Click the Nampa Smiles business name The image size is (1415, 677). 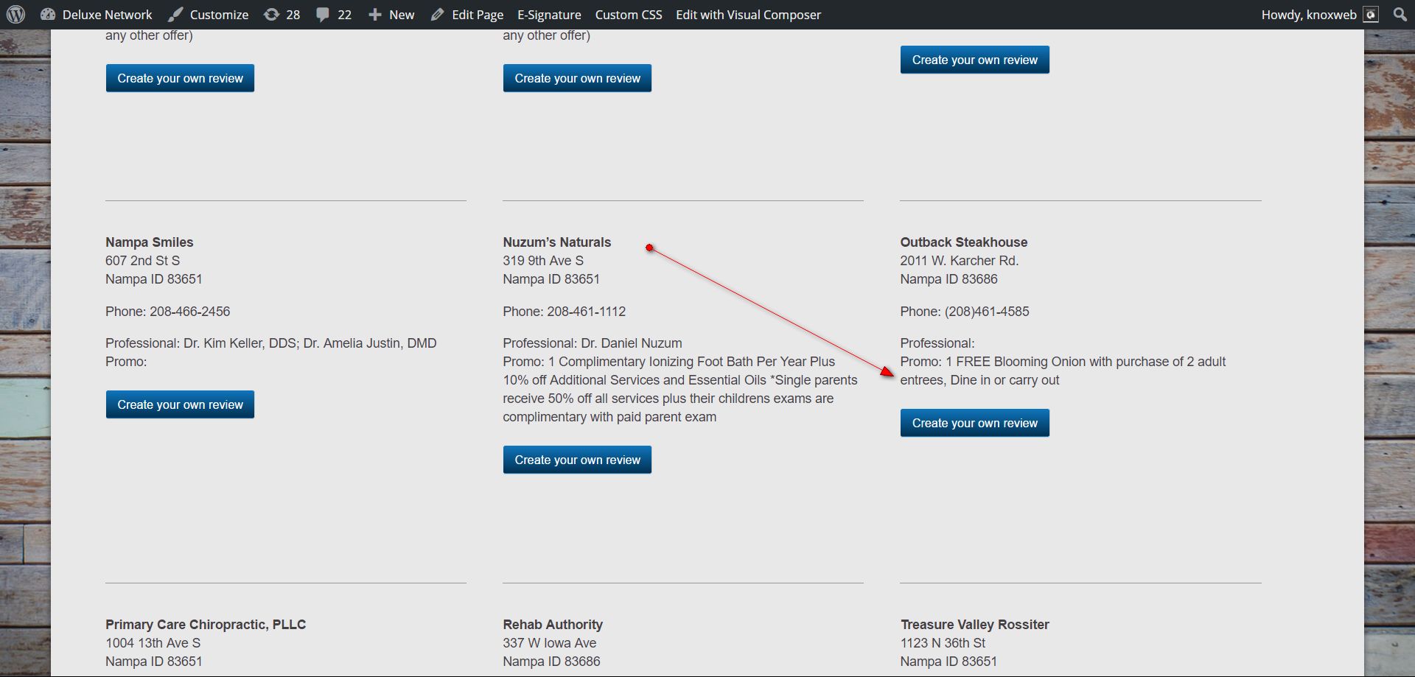tap(149, 242)
